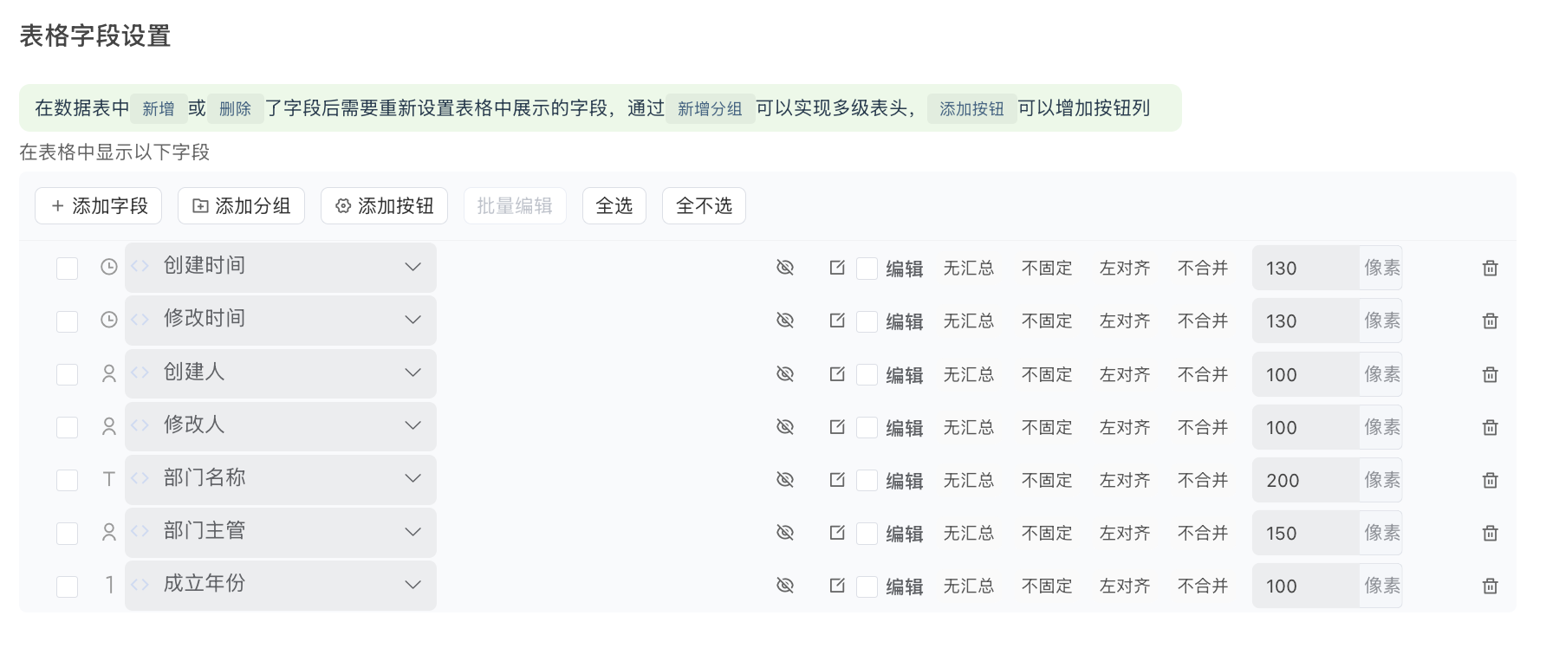Click the delete trash icon on 成立年份 row

coord(1491,586)
